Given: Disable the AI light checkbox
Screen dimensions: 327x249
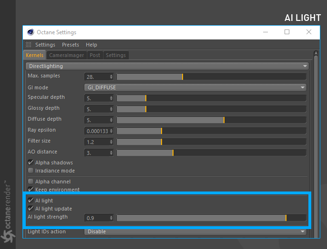Looking at the screenshot, I should (31, 201).
